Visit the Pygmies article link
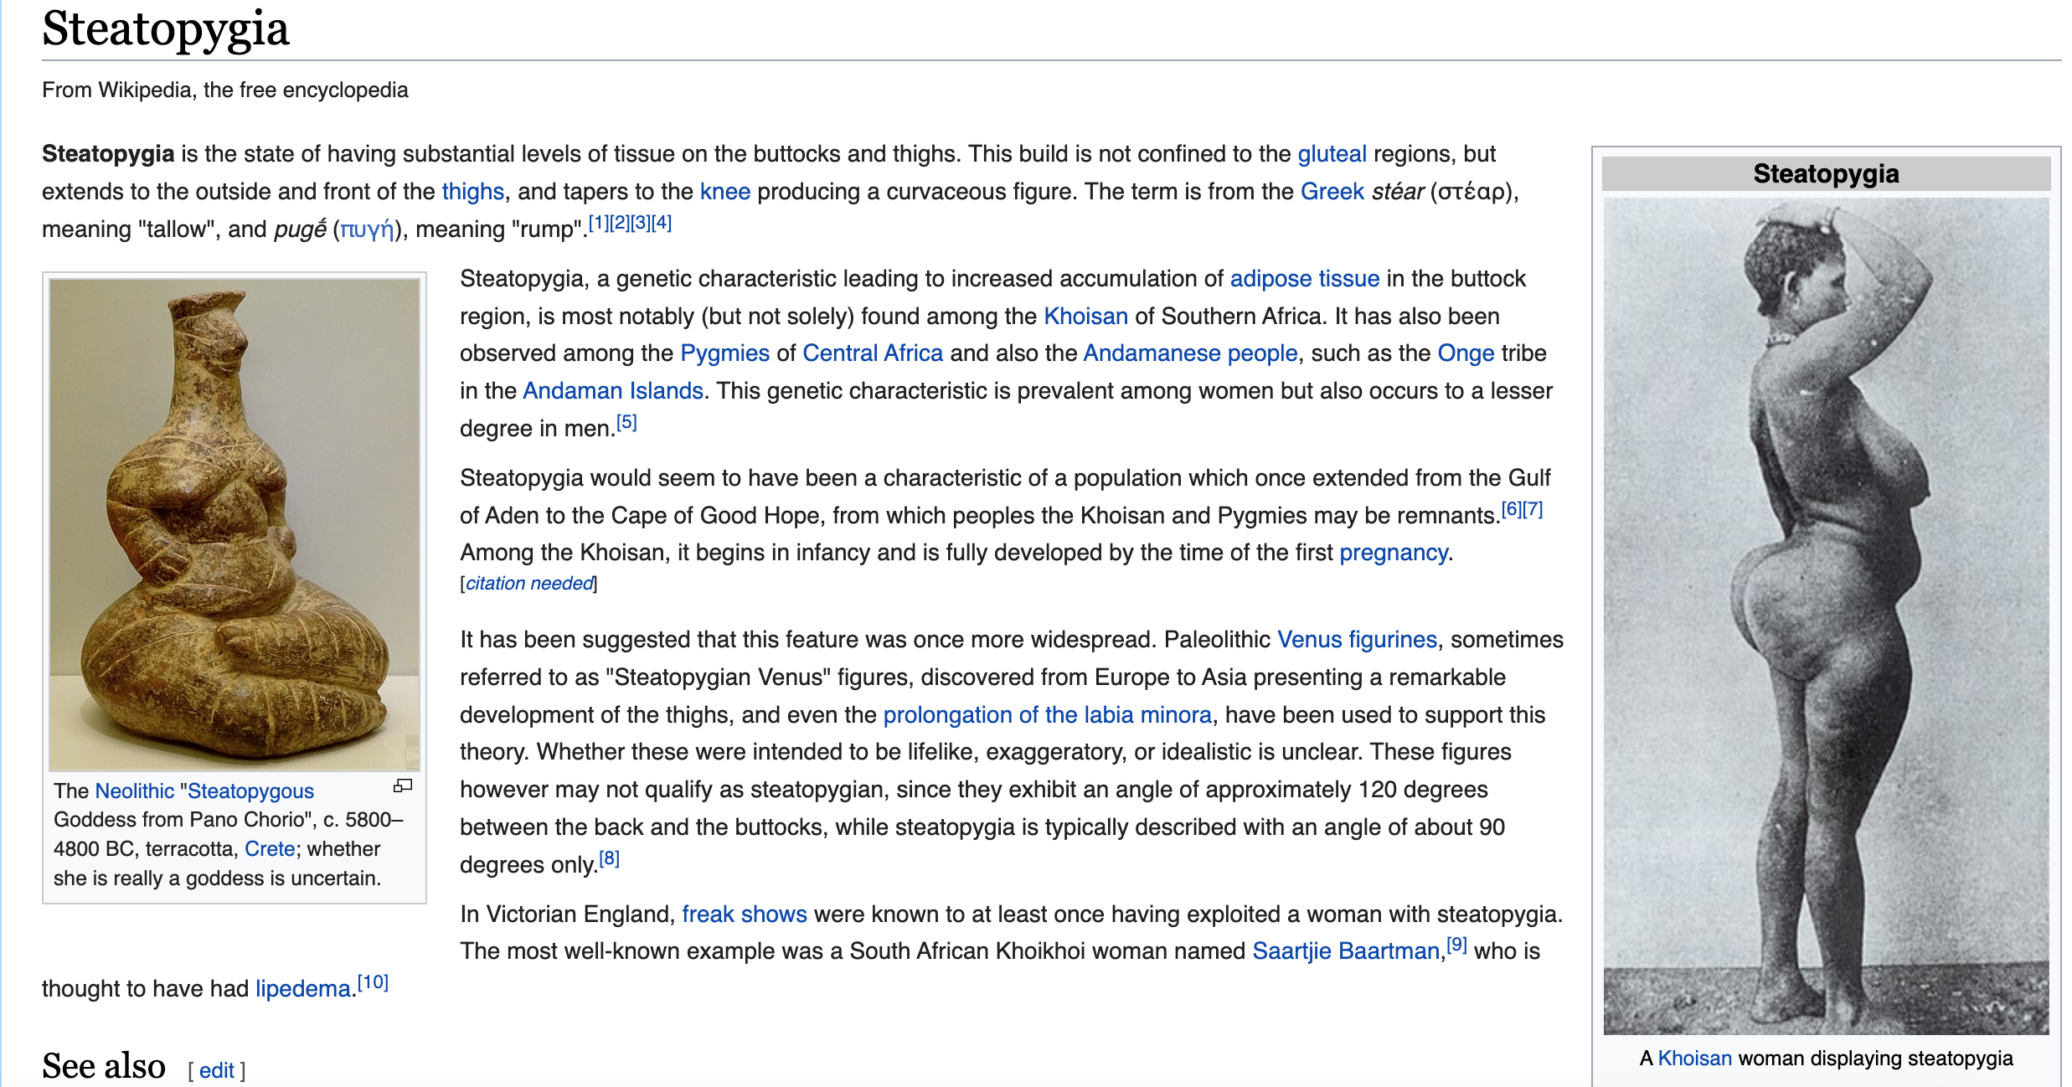Screen dimensions: 2072x1087 (724, 353)
